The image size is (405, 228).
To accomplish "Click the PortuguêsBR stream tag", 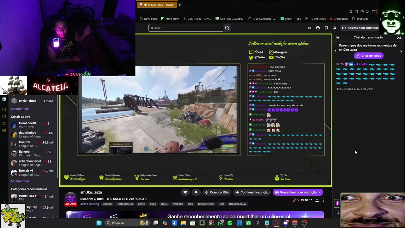I will click(125, 204).
